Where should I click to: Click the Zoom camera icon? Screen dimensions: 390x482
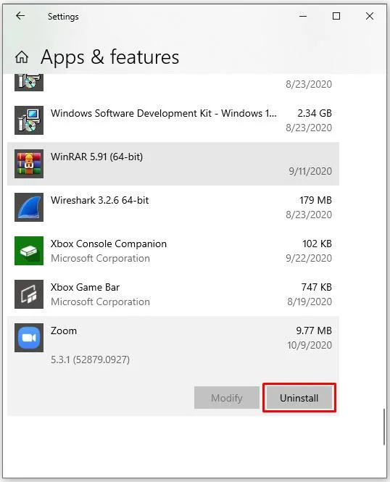click(x=29, y=338)
